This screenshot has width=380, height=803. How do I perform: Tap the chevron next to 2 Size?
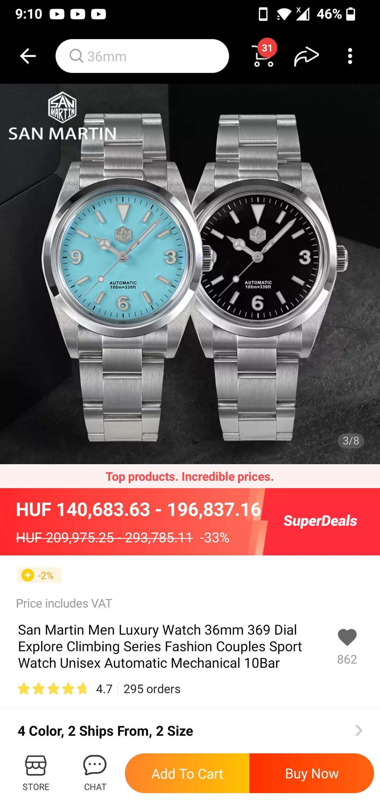tap(359, 731)
